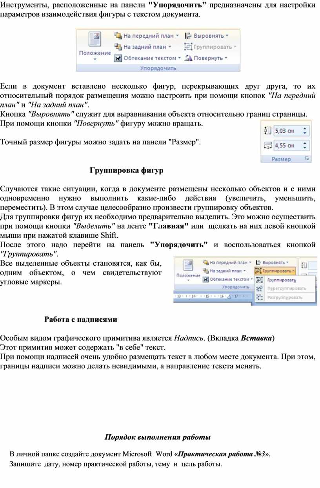Screen dimensions: 320x488
Task: Click the heading Порядок выполнения работы
Action: click(x=158, y=437)
